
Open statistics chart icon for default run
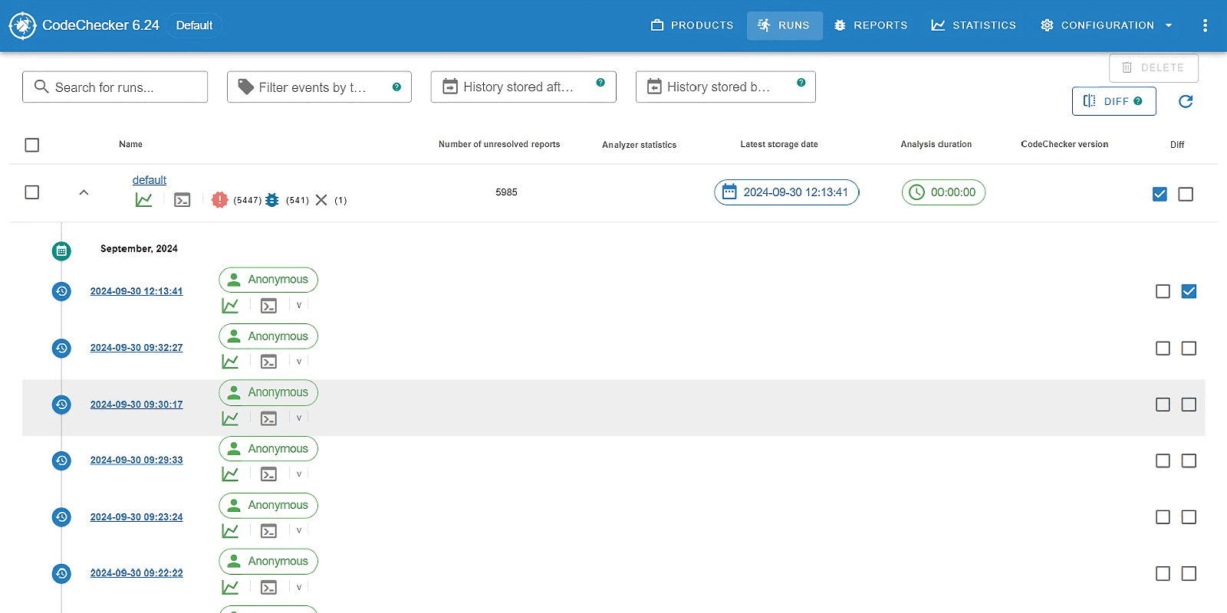coord(143,200)
